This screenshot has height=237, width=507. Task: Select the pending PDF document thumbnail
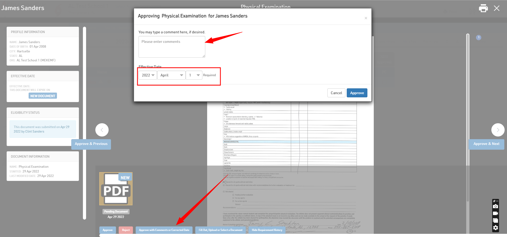click(x=116, y=189)
